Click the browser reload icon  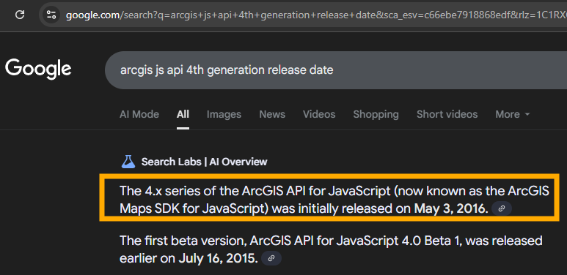click(20, 15)
